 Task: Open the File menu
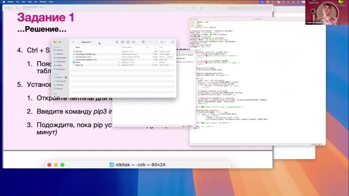17,2
